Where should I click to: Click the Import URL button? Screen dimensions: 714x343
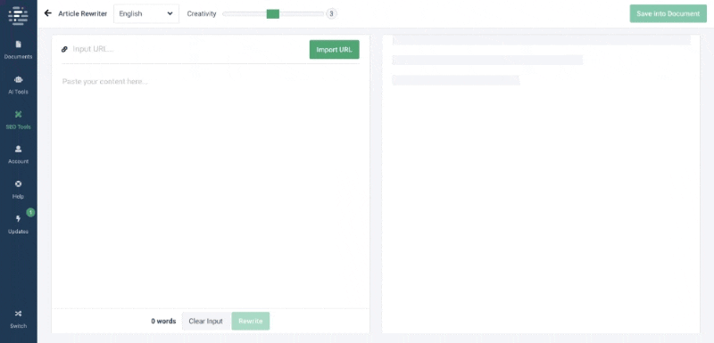pos(334,50)
